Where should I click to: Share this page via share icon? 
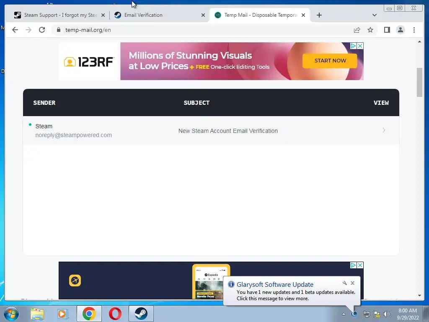(357, 30)
